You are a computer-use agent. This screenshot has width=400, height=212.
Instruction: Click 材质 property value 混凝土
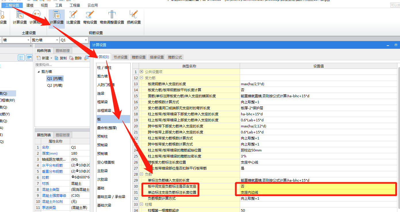pos(80,183)
